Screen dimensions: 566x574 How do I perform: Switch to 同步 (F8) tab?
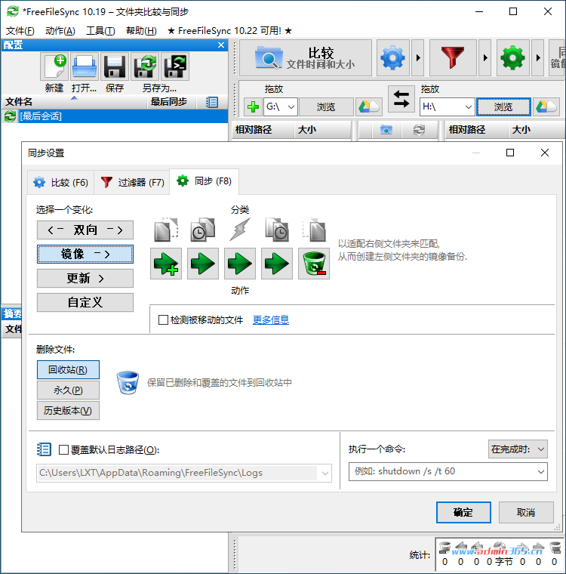click(205, 181)
